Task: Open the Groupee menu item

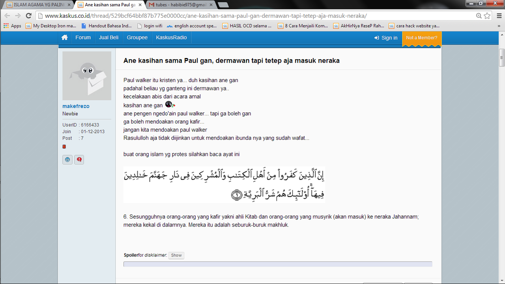Action: pos(137,37)
